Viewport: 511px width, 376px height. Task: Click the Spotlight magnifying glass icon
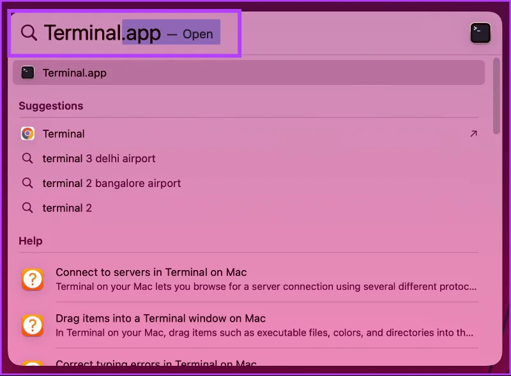point(29,33)
